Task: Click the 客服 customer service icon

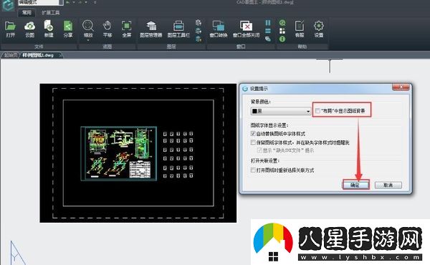Action: coord(300,26)
